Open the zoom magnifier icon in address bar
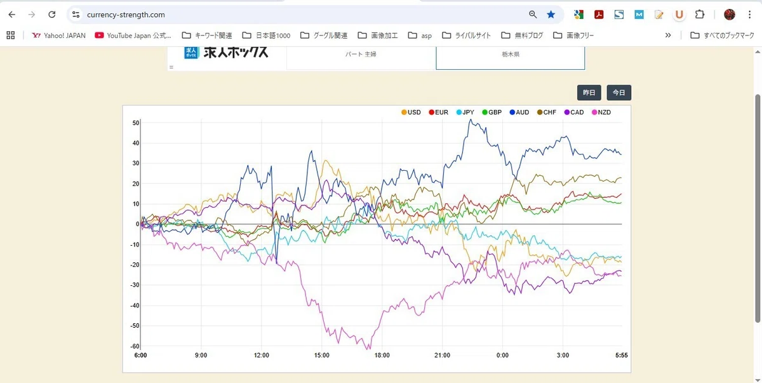762x383 pixels. [533, 14]
